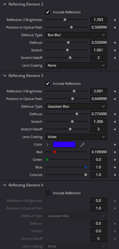Click keyframe diamond for Reflection 2 Brightness
The width and height of the screenshot is (119, 249).
(x=115, y=20)
